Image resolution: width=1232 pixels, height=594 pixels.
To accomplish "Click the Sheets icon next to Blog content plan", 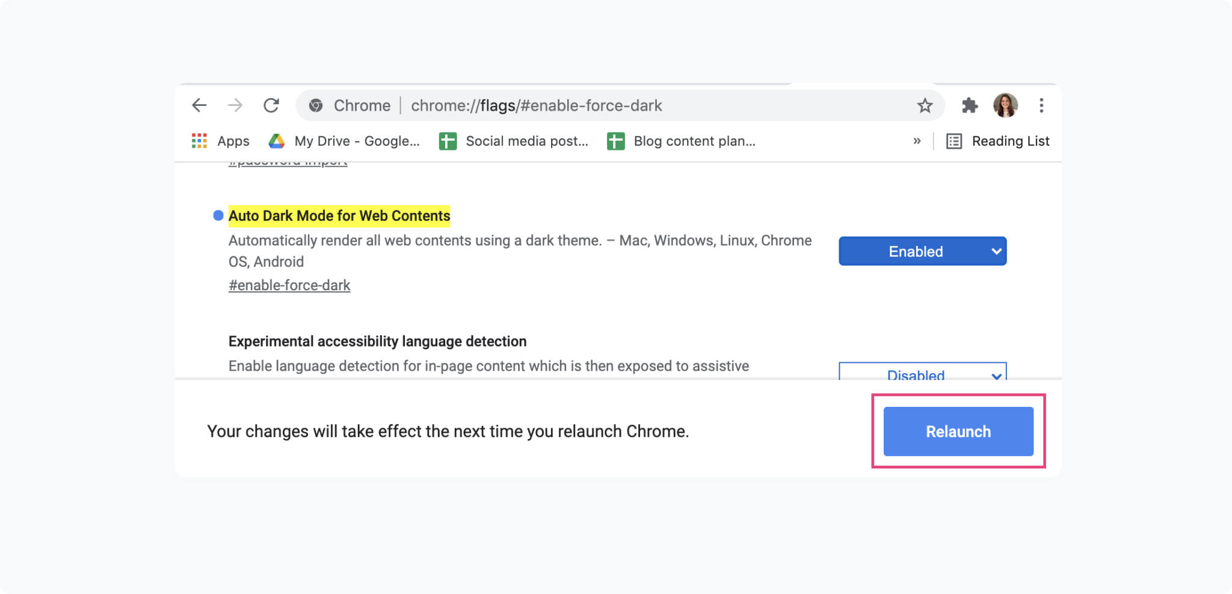I will tap(616, 140).
